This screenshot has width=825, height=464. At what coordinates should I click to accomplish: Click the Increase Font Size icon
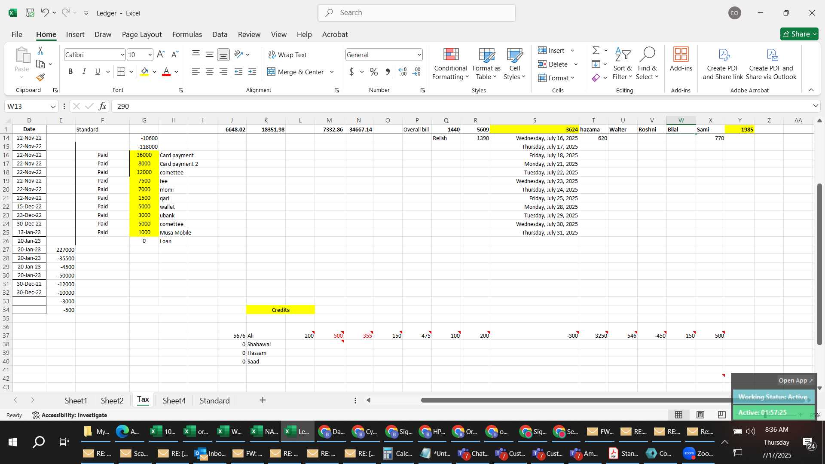pyautogui.click(x=161, y=55)
